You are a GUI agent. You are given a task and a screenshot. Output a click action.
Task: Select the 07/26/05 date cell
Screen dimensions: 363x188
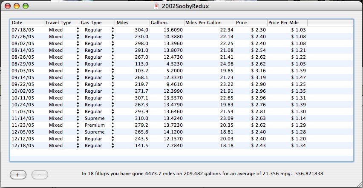pyautogui.click(x=23, y=37)
